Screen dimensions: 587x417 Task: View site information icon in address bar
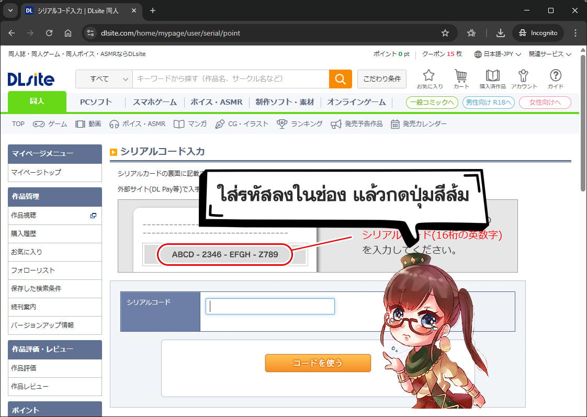click(x=90, y=33)
